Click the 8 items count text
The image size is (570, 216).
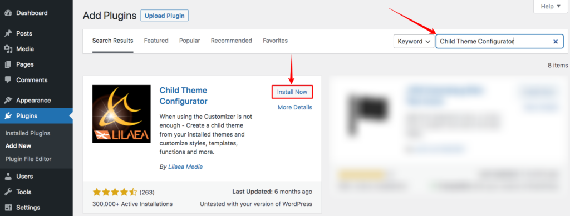coord(558,65)
